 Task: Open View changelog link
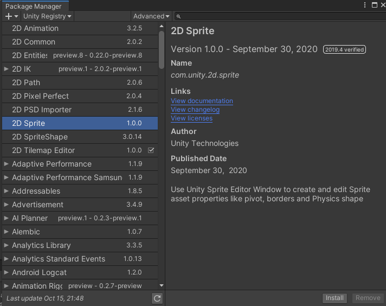point(195,110)
